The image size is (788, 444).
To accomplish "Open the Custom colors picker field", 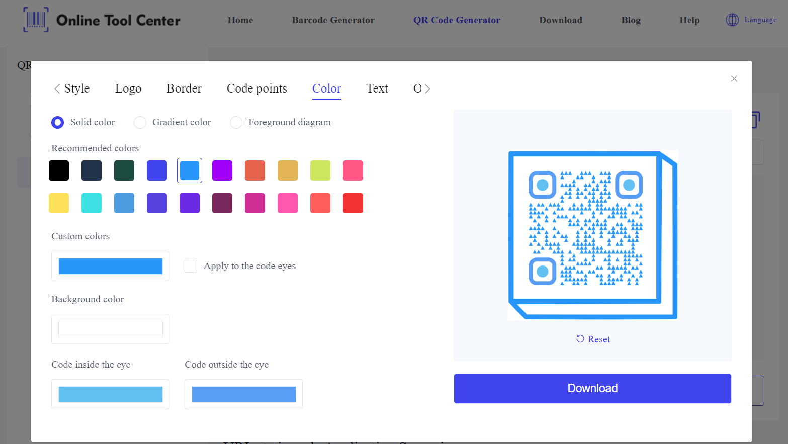I will [111, 266].
